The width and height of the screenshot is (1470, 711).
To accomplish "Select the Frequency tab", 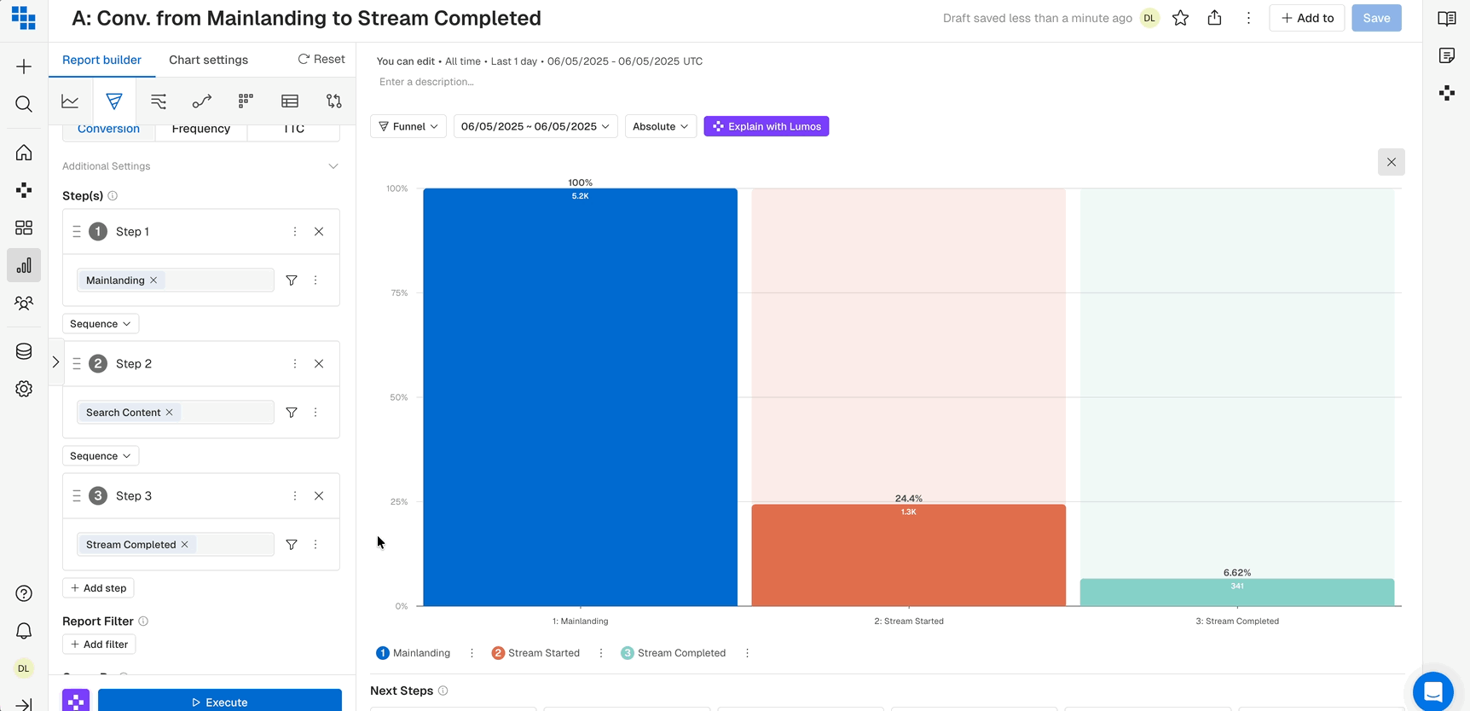I will click(201, 129).
